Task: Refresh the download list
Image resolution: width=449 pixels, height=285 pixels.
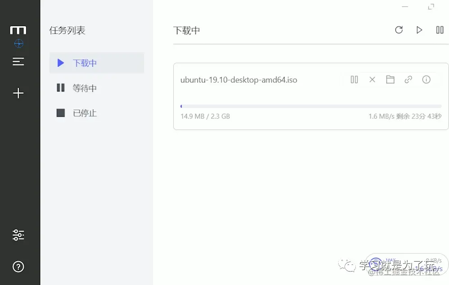Action: tap(399, 30)
